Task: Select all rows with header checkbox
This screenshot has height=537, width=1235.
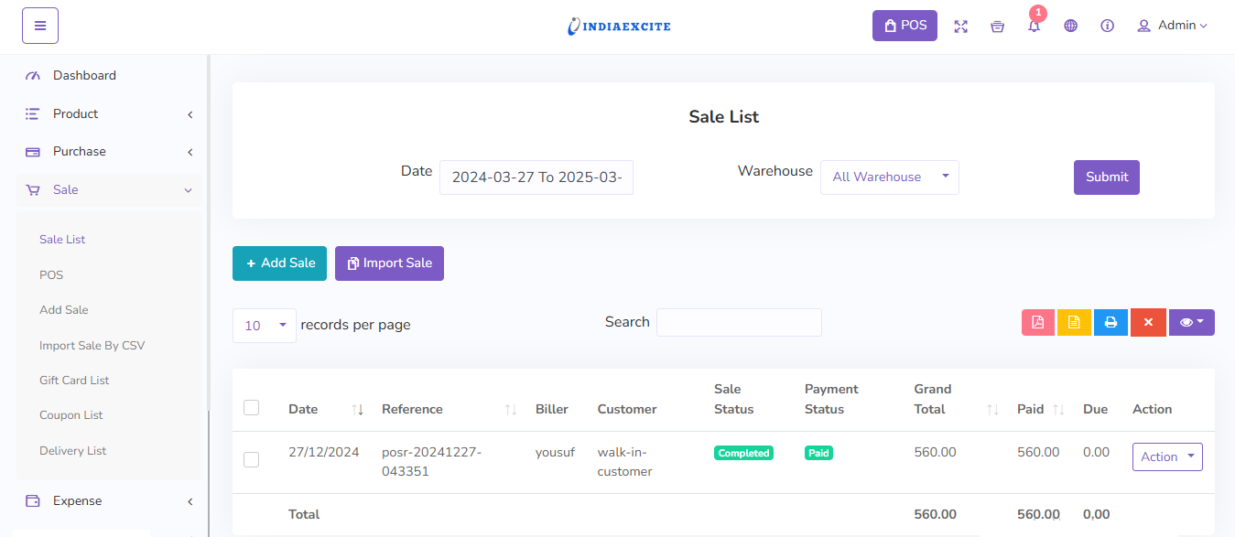Action: [251, 408]
